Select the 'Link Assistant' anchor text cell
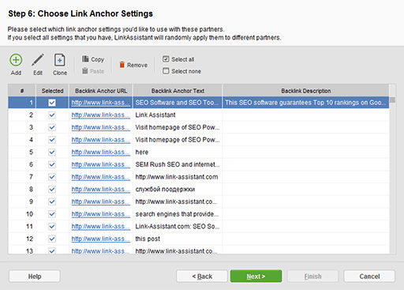404x290 pixels. (178, 115)
